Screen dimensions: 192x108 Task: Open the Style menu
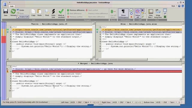[x=174, y=6]
